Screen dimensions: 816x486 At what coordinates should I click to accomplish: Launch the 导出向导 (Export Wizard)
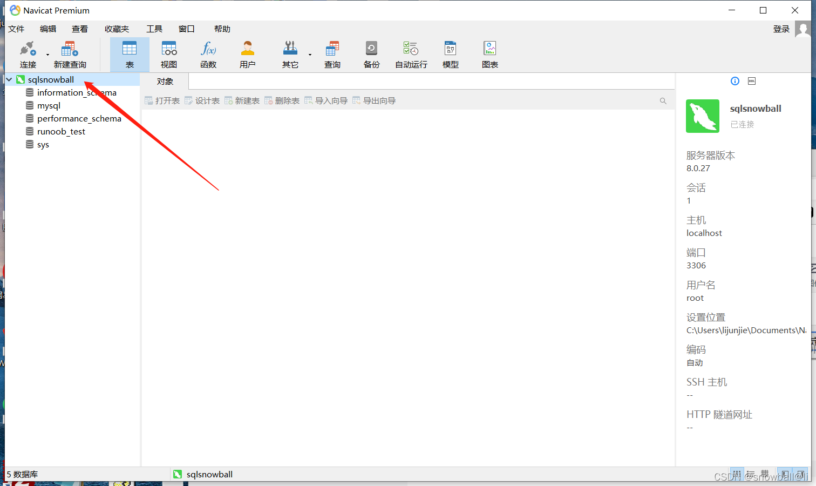(x=374, y=101)
